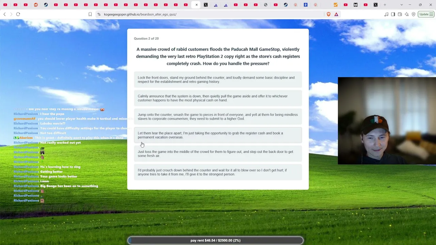Close the active quiz tab
436x245 pixels.
tap(197, 5)
